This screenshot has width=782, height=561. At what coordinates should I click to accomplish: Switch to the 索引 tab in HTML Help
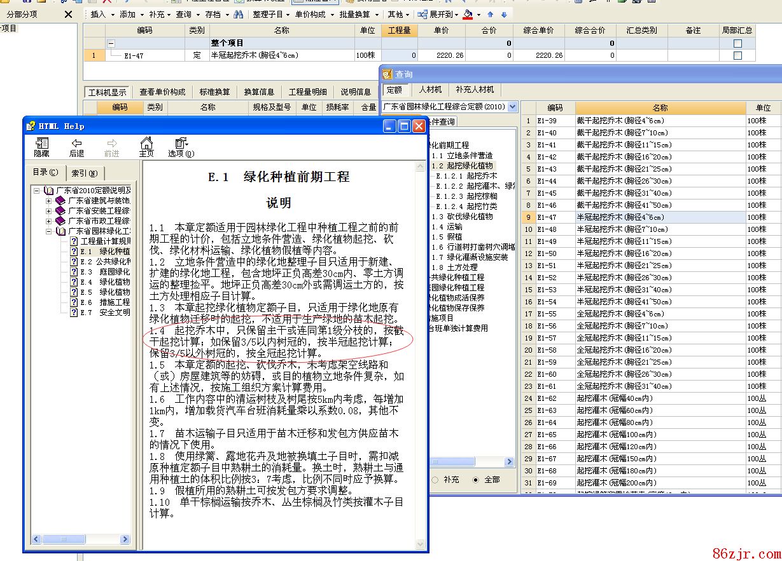coord(84,173)
